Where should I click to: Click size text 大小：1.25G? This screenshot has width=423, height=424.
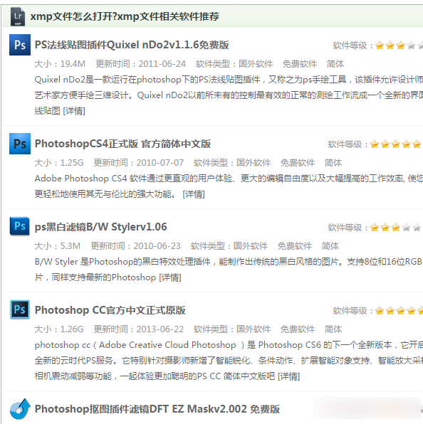59,163
